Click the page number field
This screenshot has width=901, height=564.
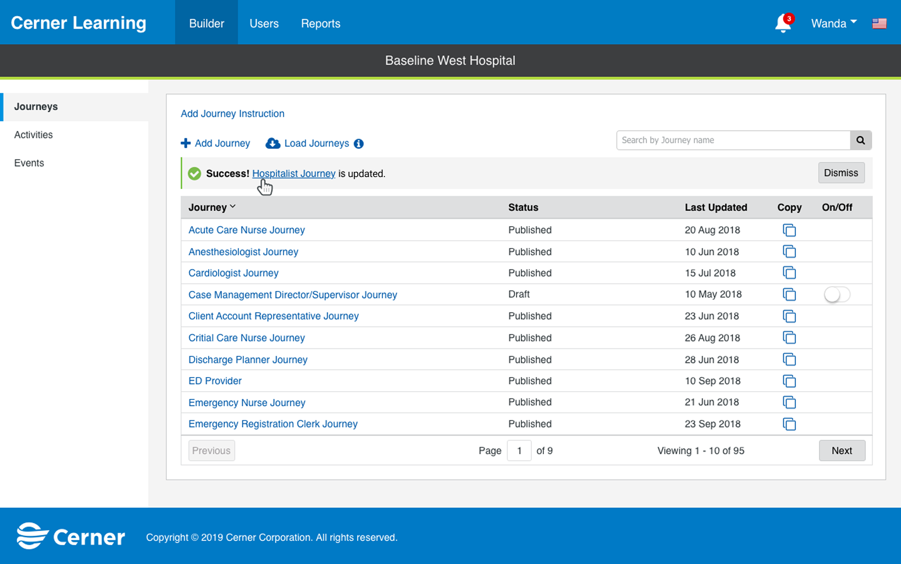(519, 450)
